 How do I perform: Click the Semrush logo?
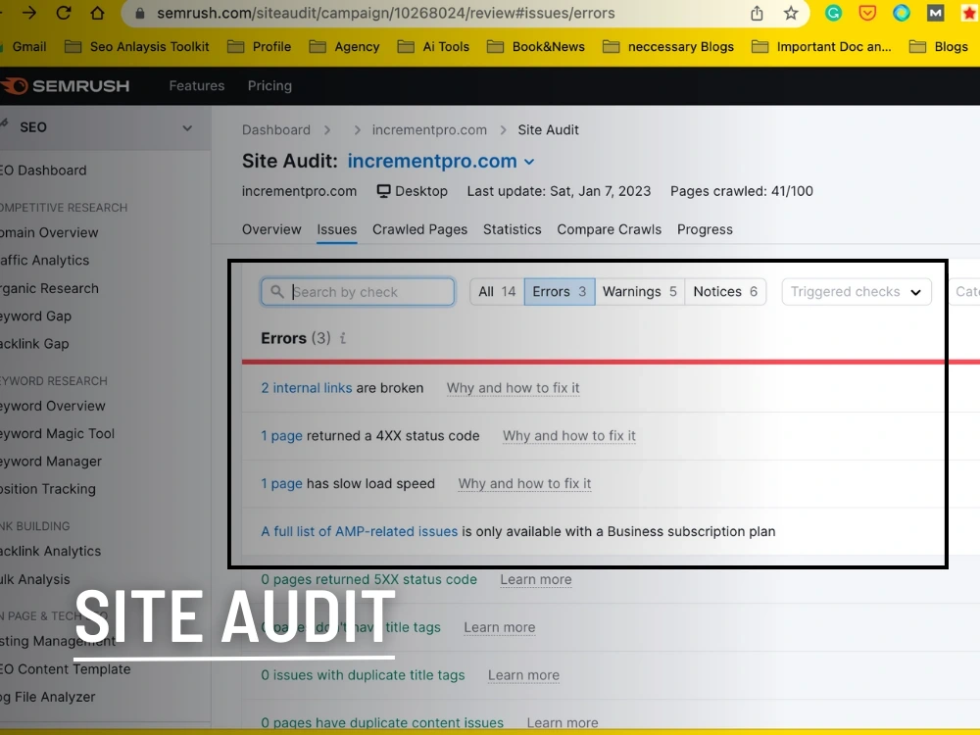pyautogui.click(x=65, y=85)
